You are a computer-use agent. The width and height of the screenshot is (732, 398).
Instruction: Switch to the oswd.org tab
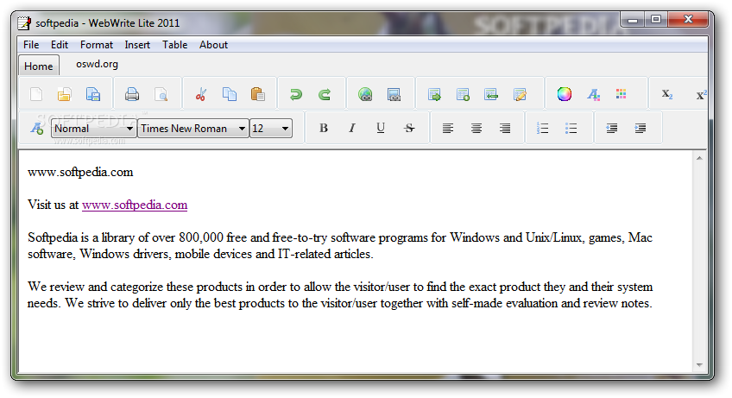click(x=97, y=64)
